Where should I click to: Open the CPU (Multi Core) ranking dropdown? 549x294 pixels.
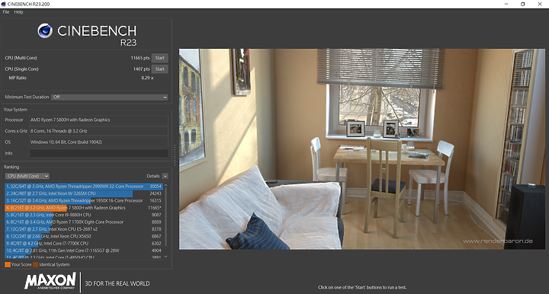(27, 176)
